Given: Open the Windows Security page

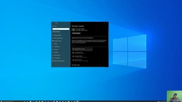Looking at the screenshot, I should (57, 41).
